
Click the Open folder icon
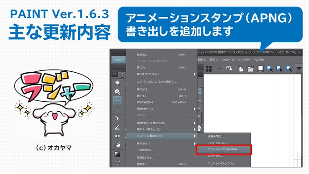coord(250,69)
